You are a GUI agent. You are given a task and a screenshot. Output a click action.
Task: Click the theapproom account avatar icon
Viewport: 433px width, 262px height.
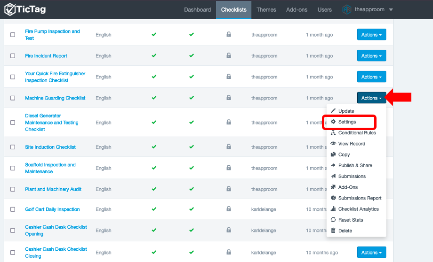[347, 9]
